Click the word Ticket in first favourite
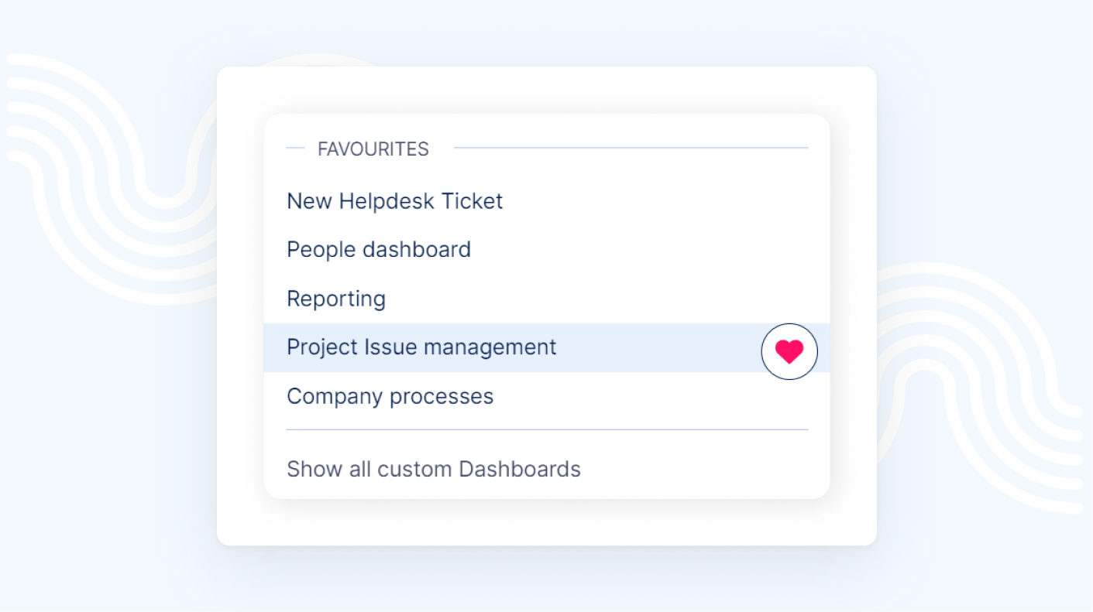The height and width of the screenshot is (612, 1093). (x=472, y=201)
